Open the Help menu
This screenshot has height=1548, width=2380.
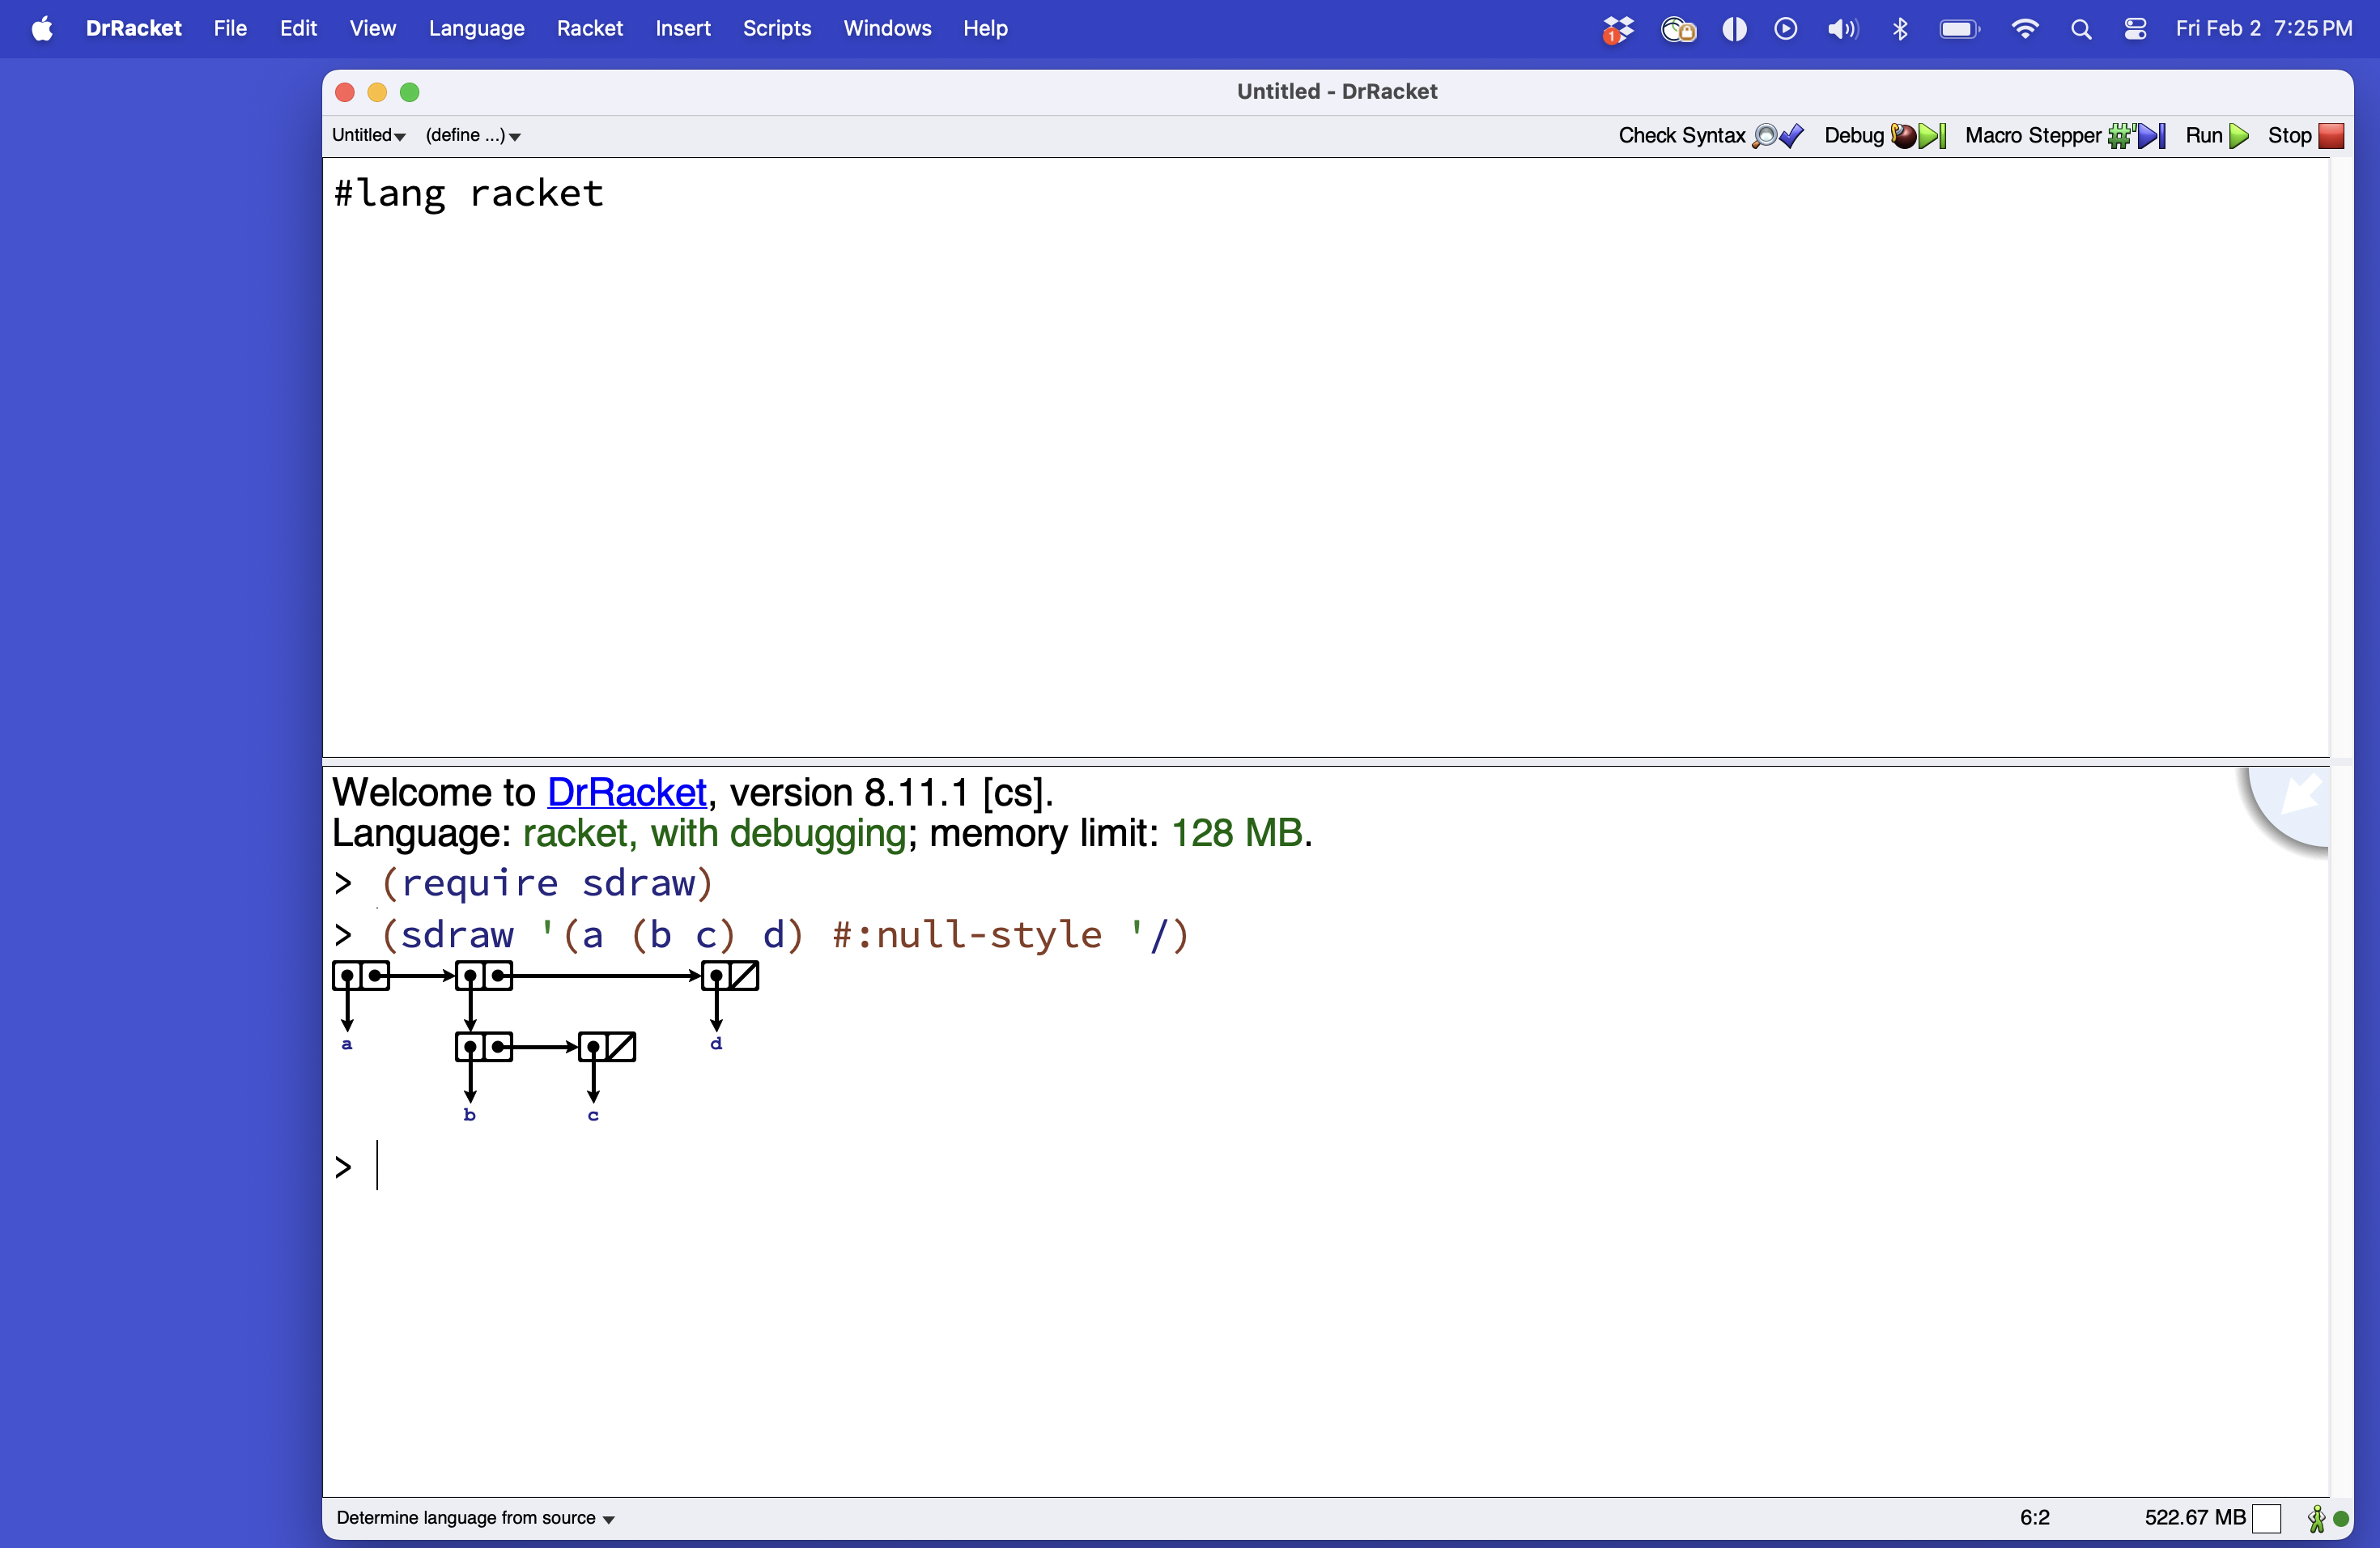(x=985, y=29)
